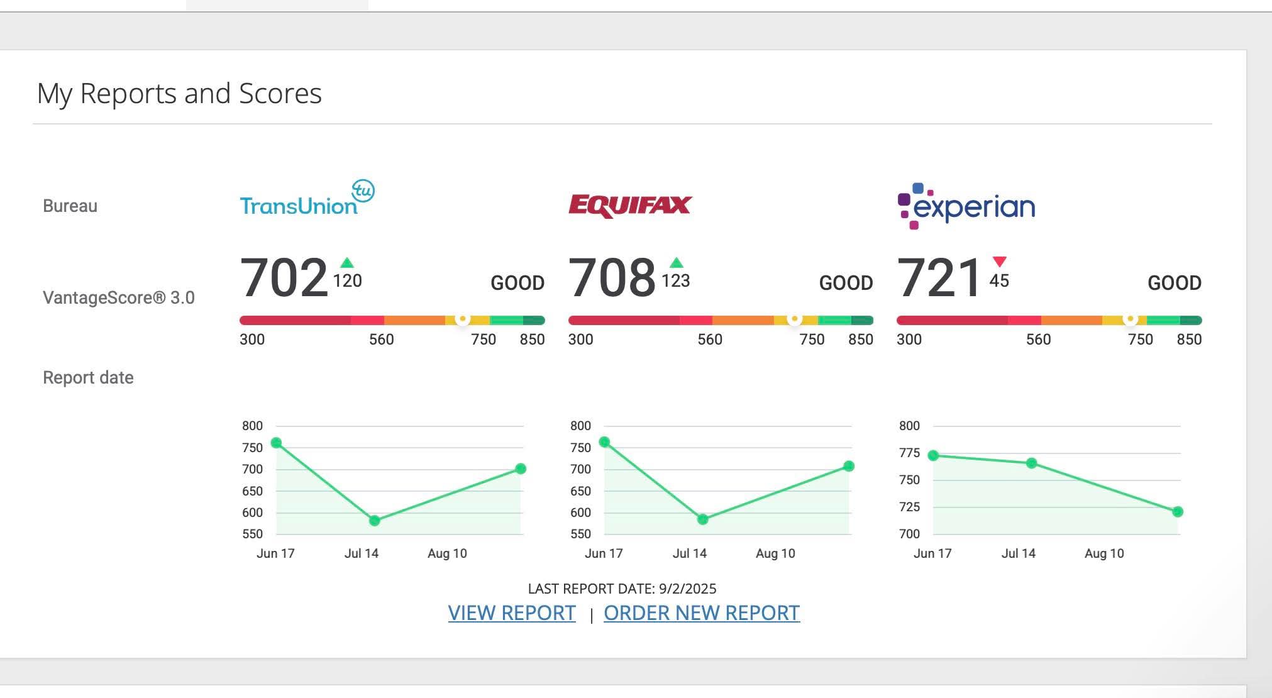Viewport: 1272px width, 698px height.
Task: Click the Experian chart Jun 17 data point
Action: point(933,455)
